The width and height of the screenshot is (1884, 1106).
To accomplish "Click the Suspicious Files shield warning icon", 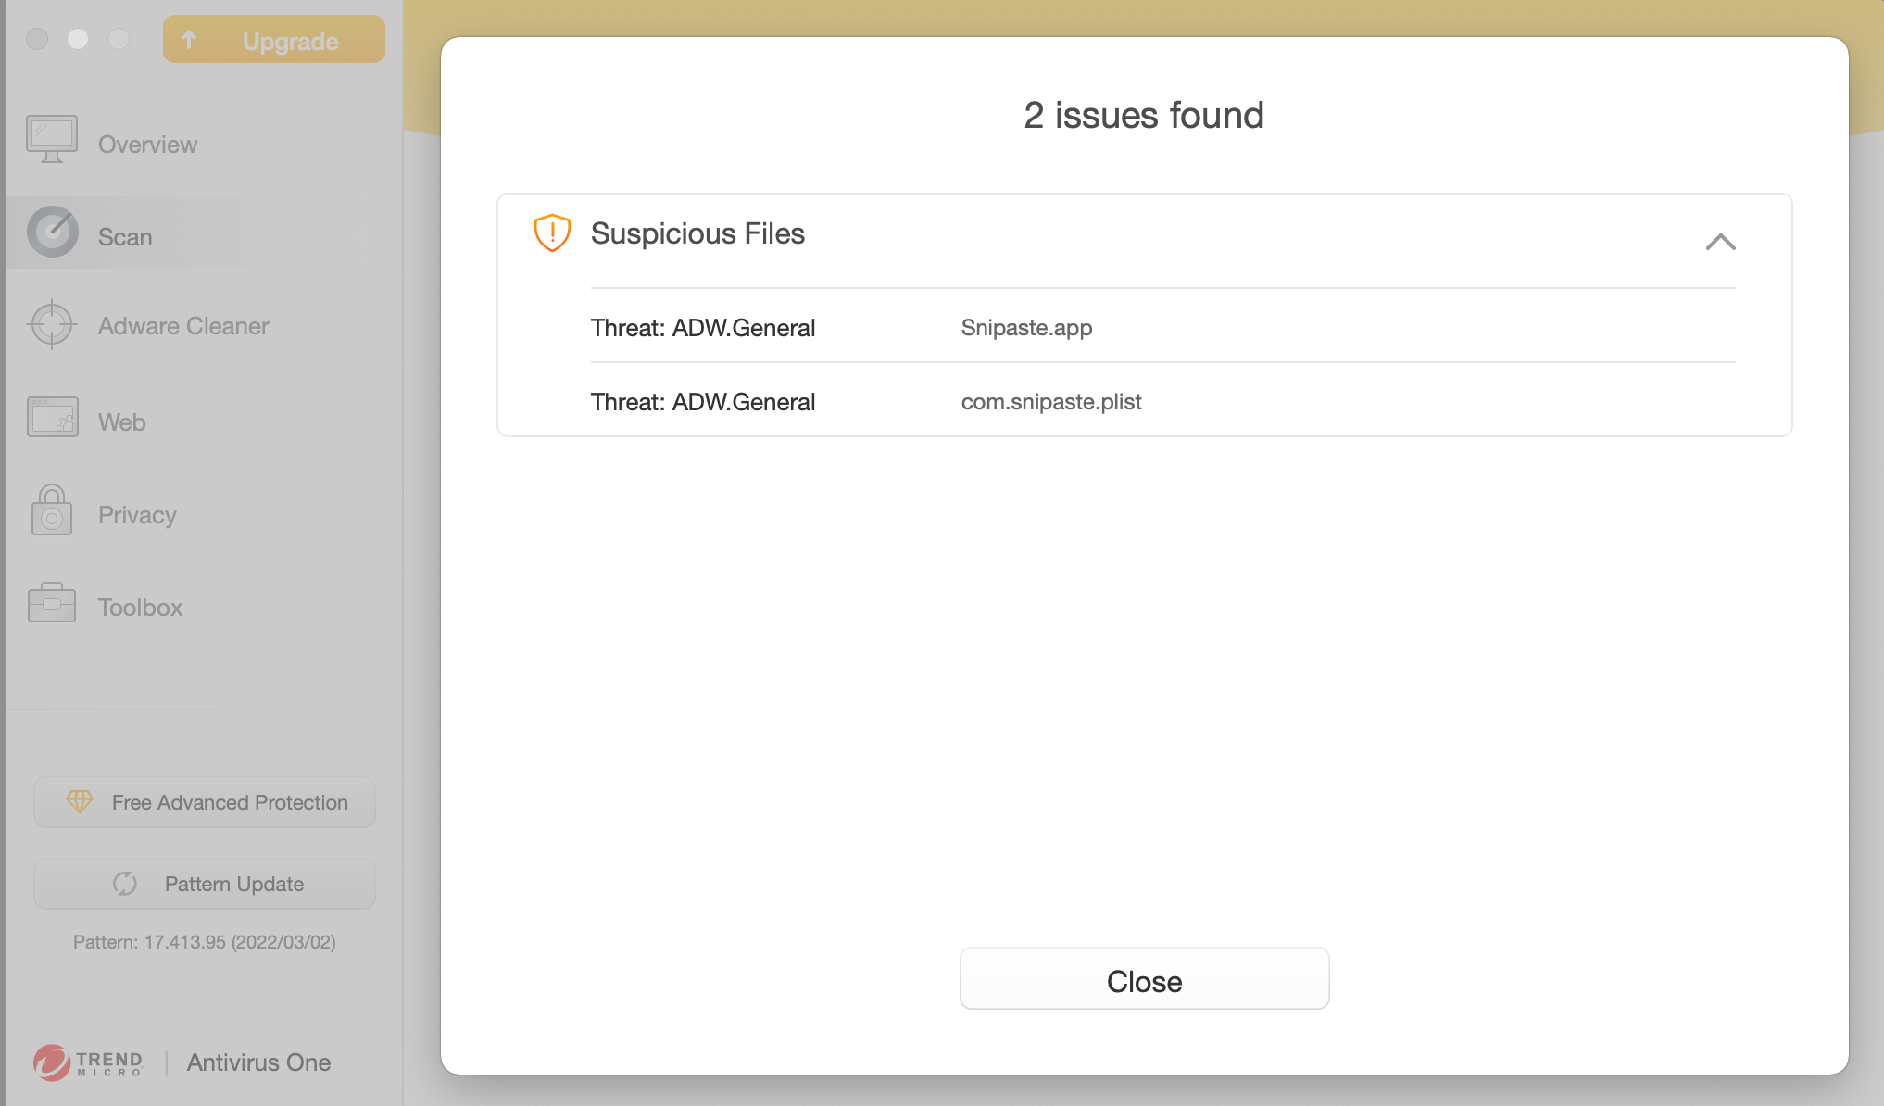I will (x=552, y=233).
